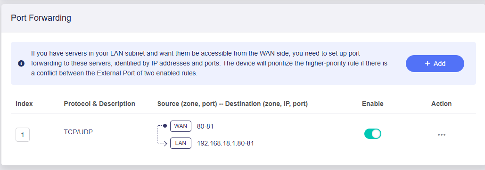Click the dot marker beside WAN
The height and width of the screenshot is (170, 485).
click(x=165, y=126)
